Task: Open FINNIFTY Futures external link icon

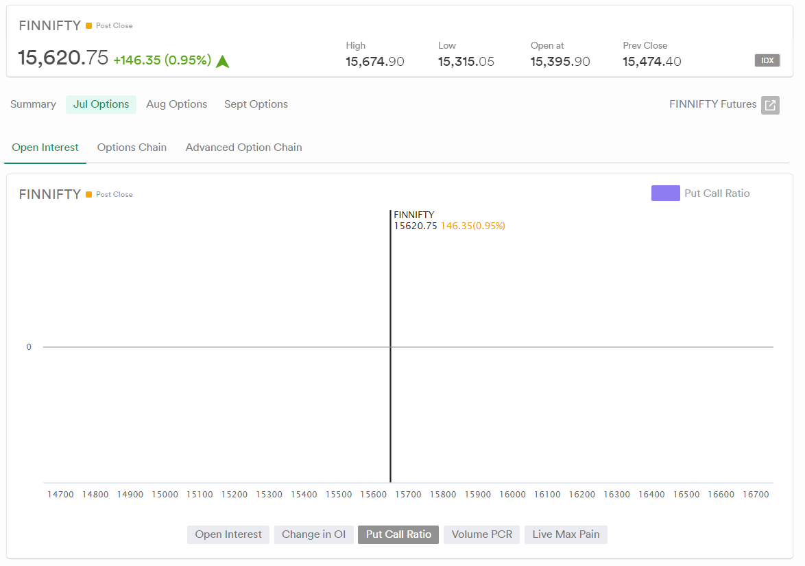Action: pyautogui.click(x=770, y=105)
